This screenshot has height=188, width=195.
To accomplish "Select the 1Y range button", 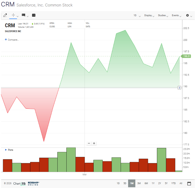I will coord(153,183).
